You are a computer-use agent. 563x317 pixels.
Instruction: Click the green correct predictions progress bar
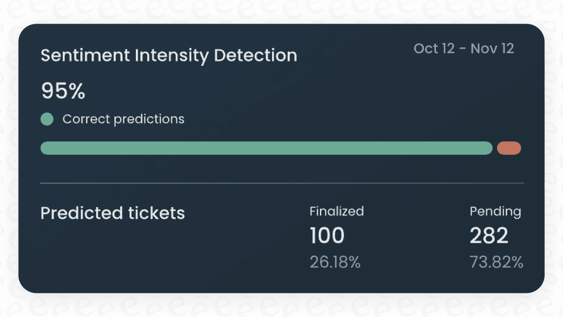266,148
